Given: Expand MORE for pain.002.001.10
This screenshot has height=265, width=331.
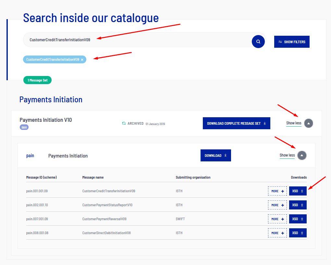Looking at the screenshot, I should (277, 205).
